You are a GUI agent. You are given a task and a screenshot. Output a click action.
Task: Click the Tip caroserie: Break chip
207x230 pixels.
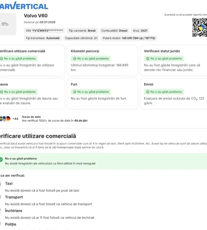coord(82,31)
